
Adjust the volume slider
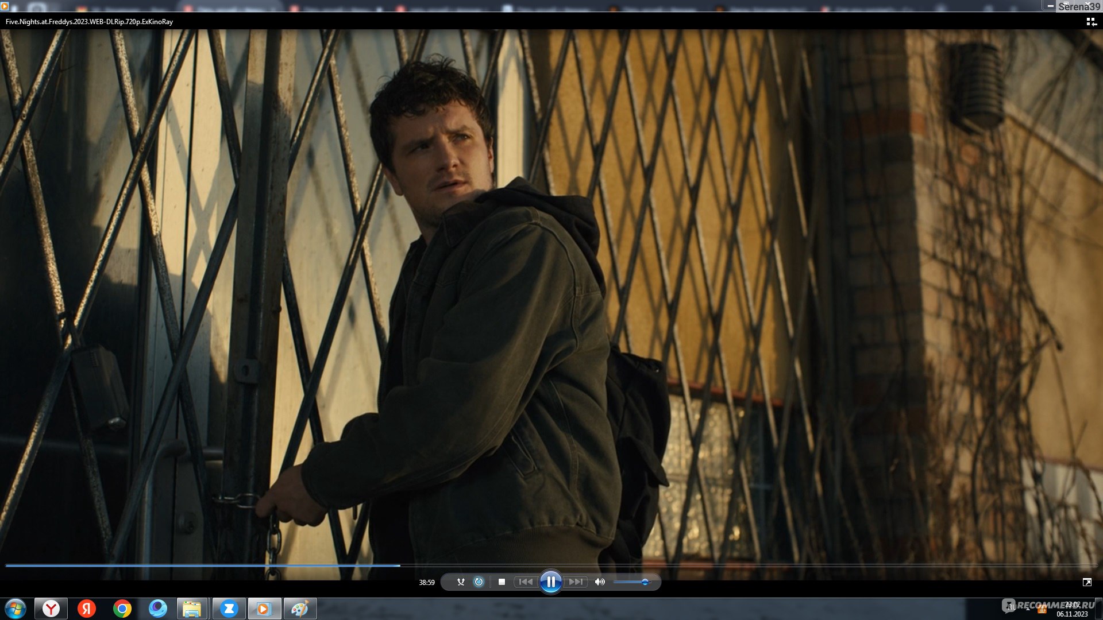[632, 582]
